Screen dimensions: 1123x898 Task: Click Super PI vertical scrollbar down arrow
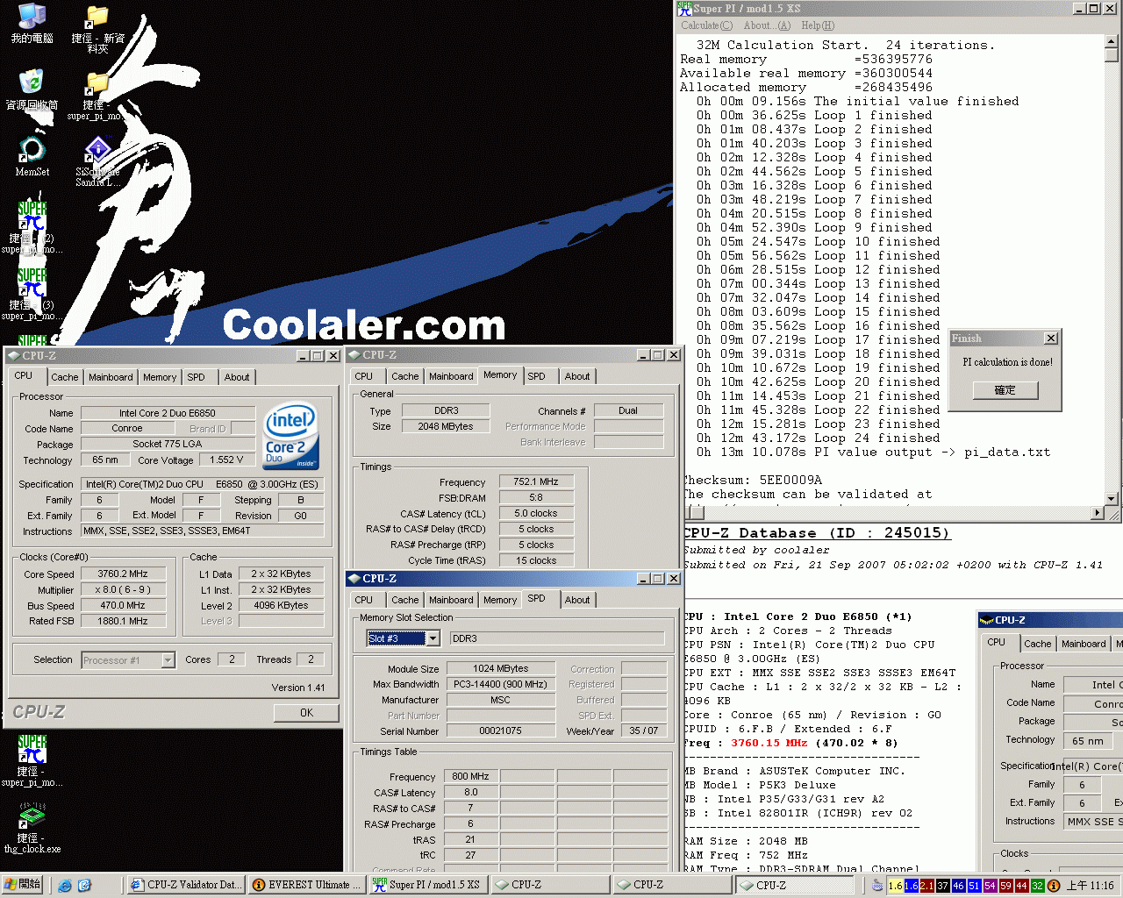(x=1112, y=499)
